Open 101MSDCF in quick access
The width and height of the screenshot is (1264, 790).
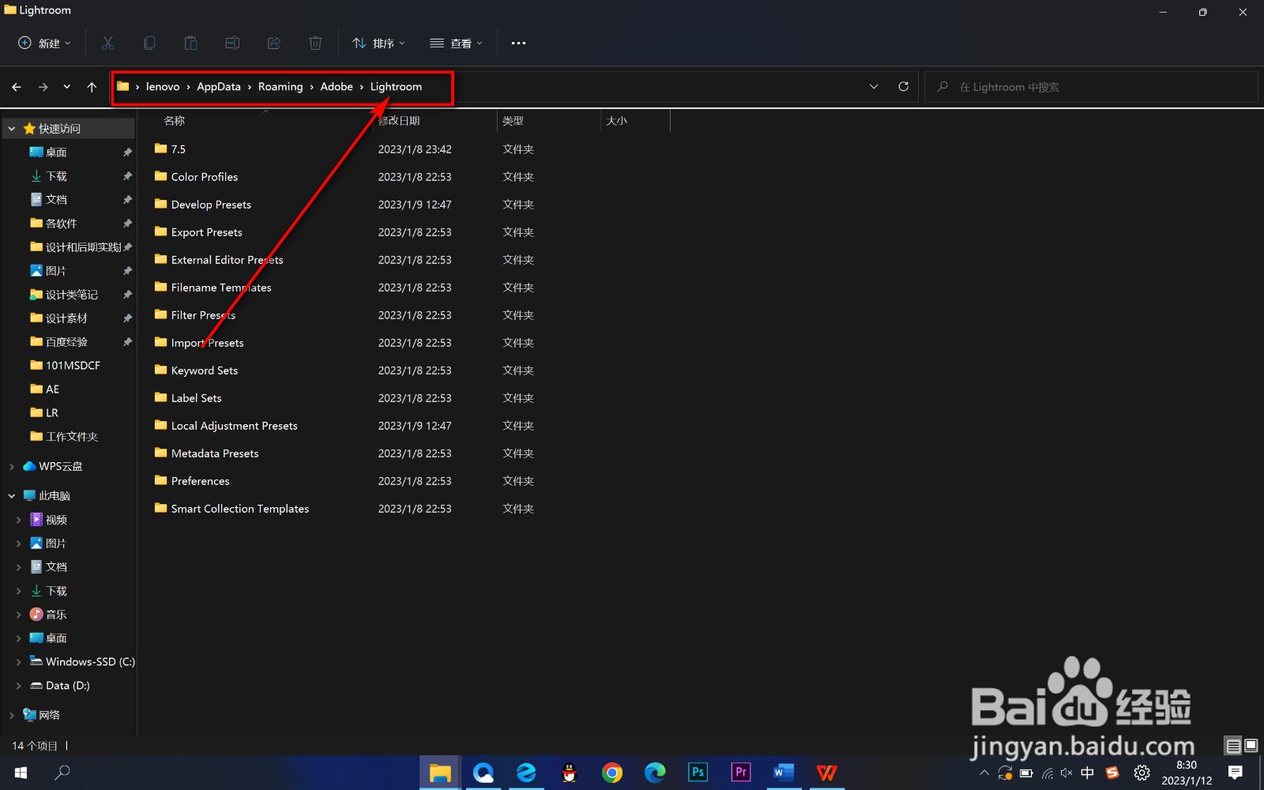click(x=73, y=366)
